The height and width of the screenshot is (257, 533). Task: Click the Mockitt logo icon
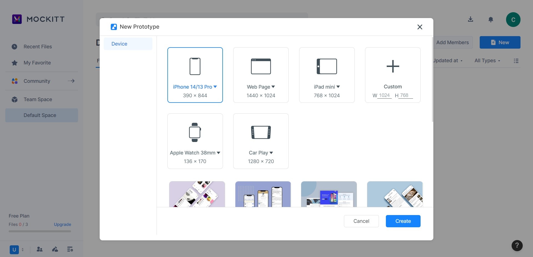tap(17, 19)
